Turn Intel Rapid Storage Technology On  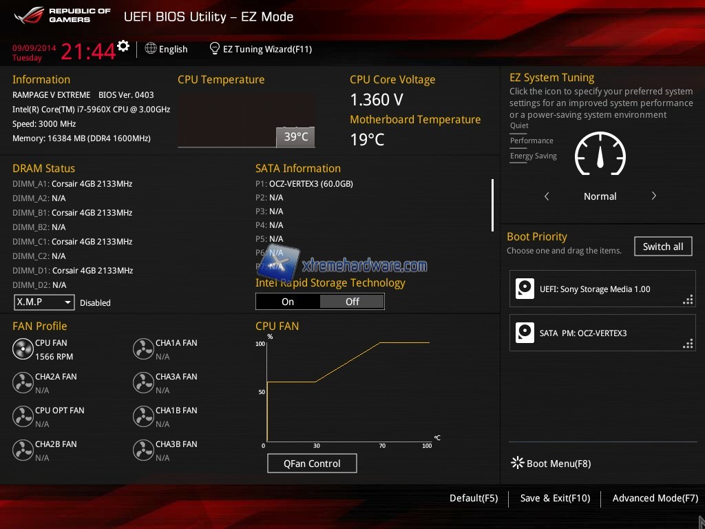coord(288,302)
